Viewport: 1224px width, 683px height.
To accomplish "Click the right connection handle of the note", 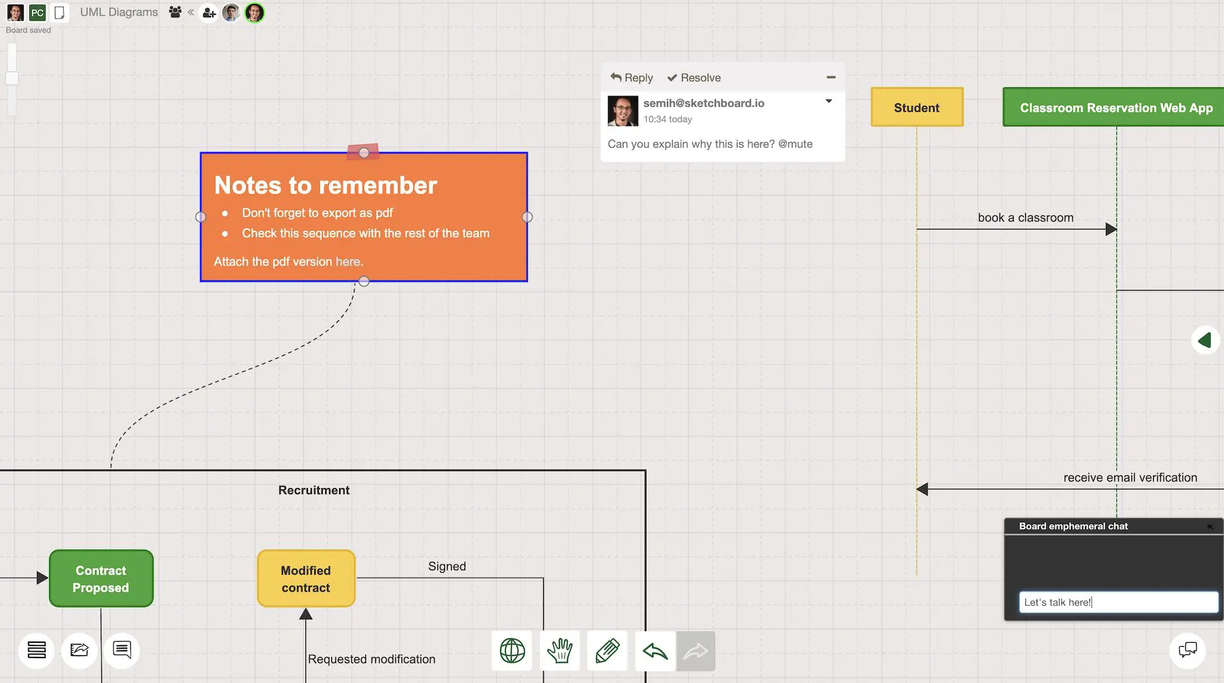I will click(x=527, y=217).
